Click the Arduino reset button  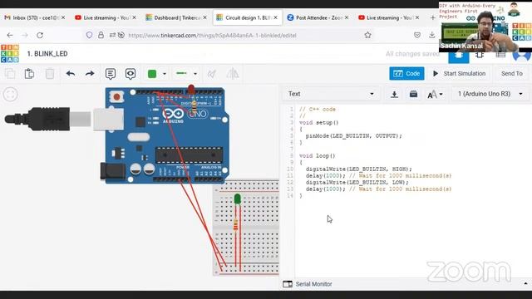click(116, 97)
